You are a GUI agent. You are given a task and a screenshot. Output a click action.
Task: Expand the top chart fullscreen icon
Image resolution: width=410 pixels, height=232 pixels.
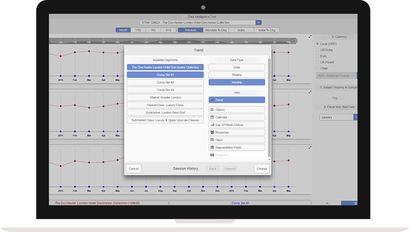click(x=310, y=36)
